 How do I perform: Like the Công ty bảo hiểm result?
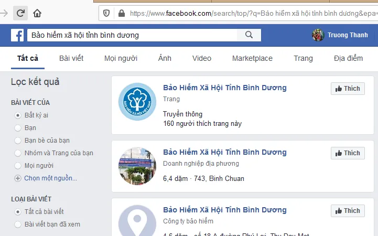[348, 211]
